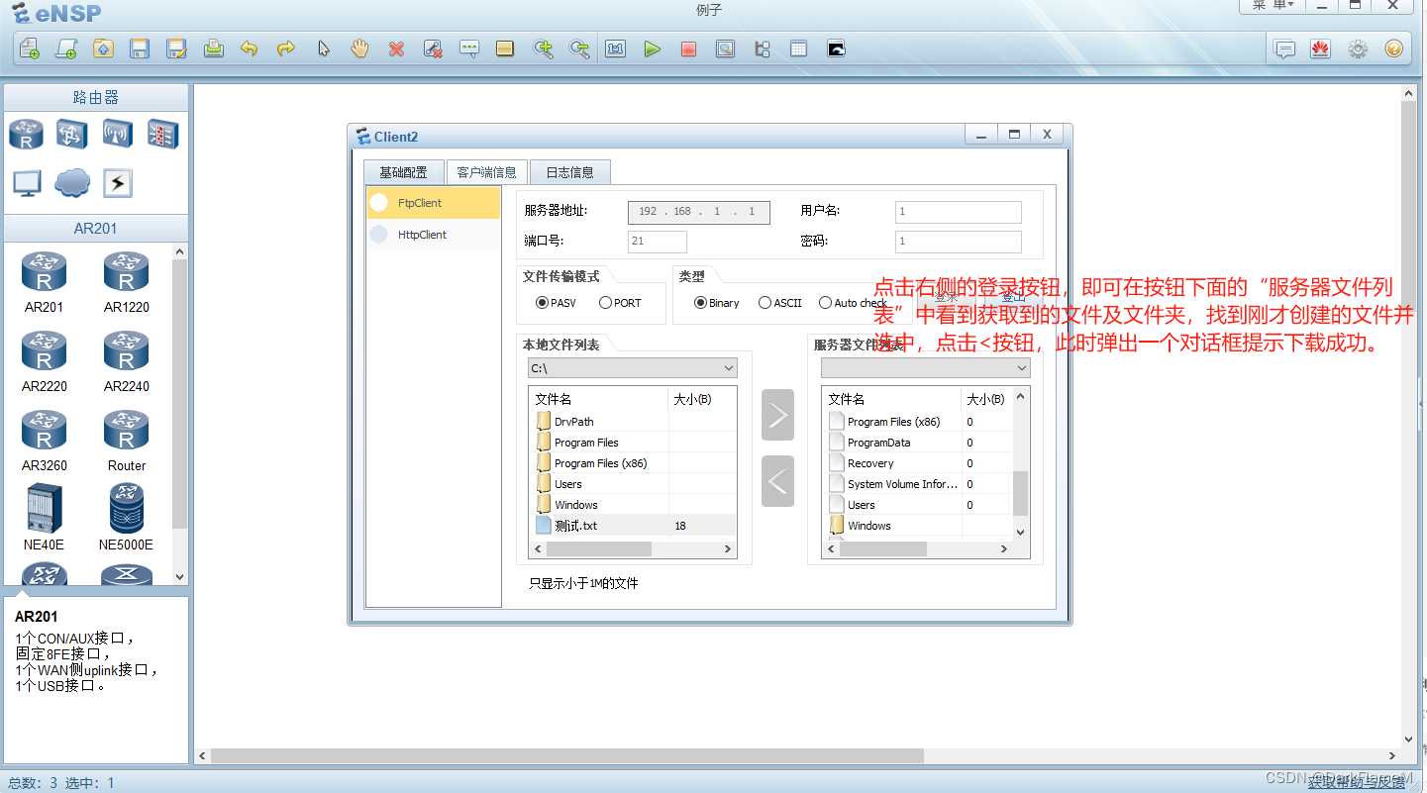Select the firewall category icon
The image size is (1427, 793).
pos(162,134)
